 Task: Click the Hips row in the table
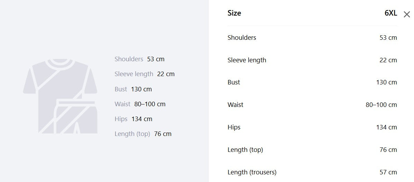pyautogui.click(x=312, y=127)
